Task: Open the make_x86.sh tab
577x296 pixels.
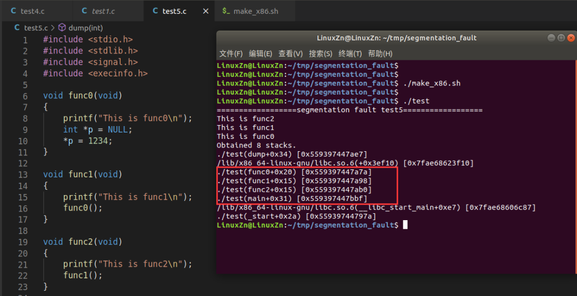Action: coord(255,11)
